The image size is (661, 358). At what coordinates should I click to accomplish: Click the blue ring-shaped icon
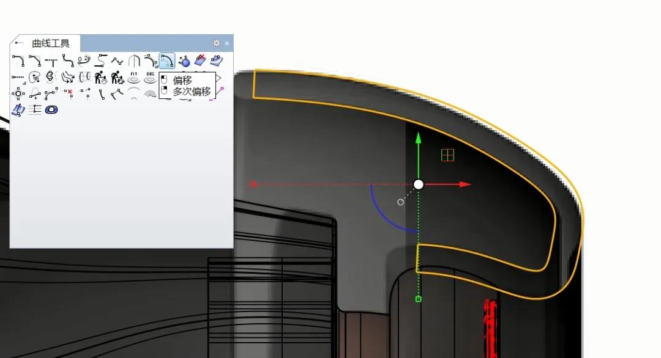click(51, 110)
